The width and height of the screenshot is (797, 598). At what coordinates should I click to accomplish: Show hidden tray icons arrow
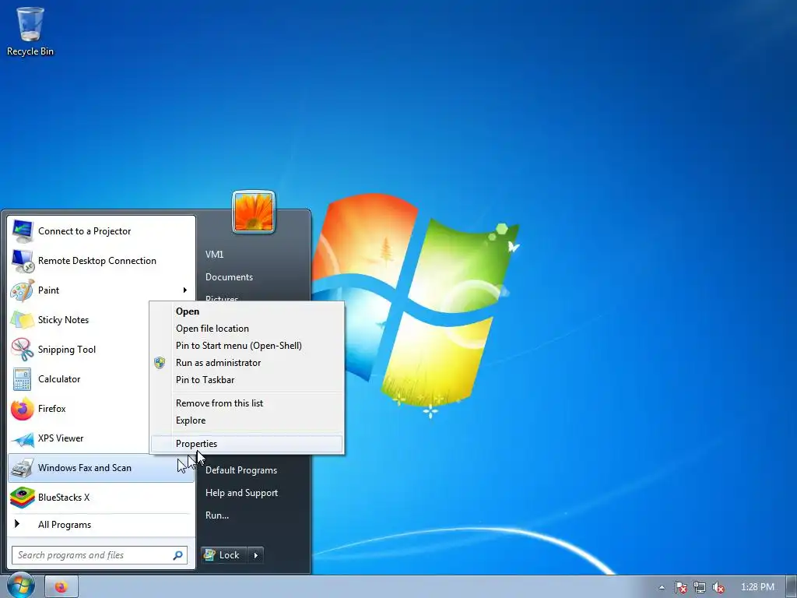[662, 587]
